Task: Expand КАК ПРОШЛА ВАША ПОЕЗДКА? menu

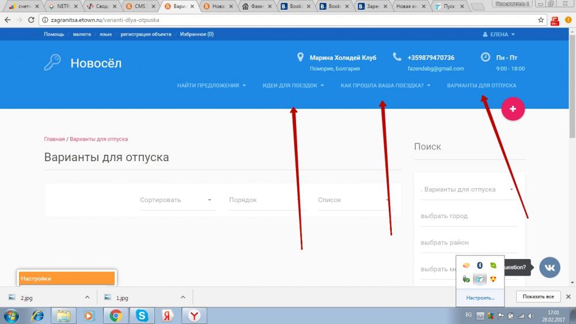Action: pyautogui.click(x=385, y=85)
